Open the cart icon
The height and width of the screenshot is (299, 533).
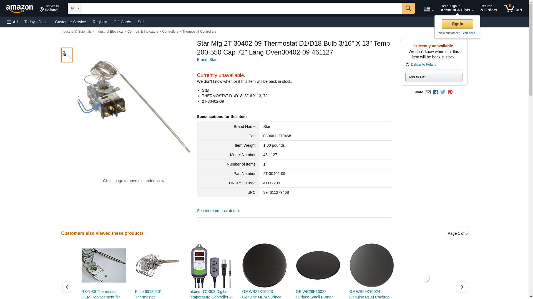(513, 8)
